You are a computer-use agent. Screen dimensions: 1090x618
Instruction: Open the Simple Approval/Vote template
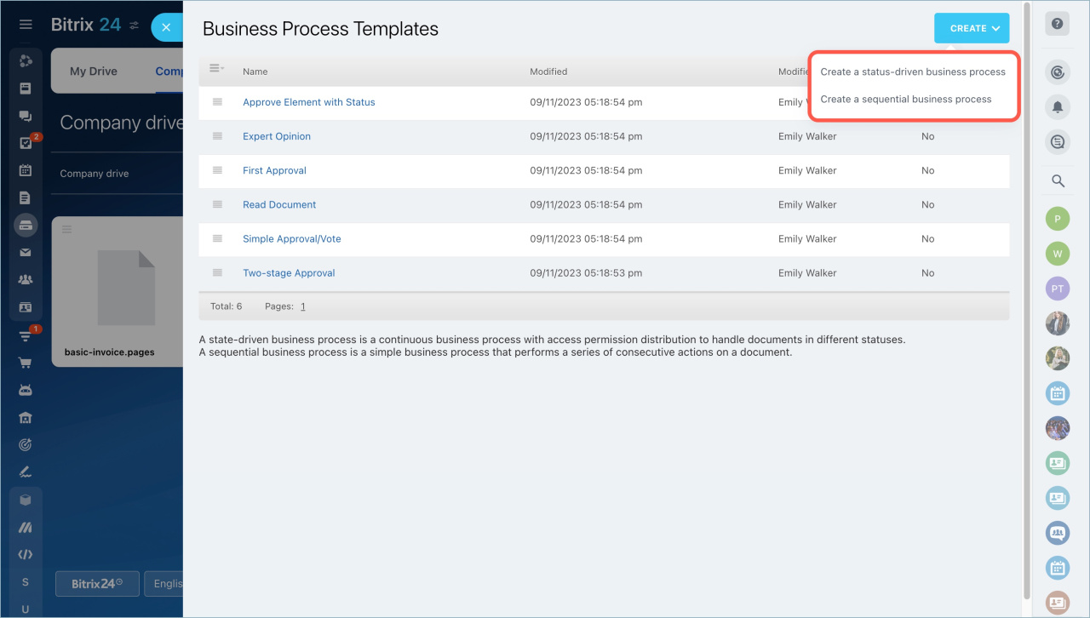point(291,239)
